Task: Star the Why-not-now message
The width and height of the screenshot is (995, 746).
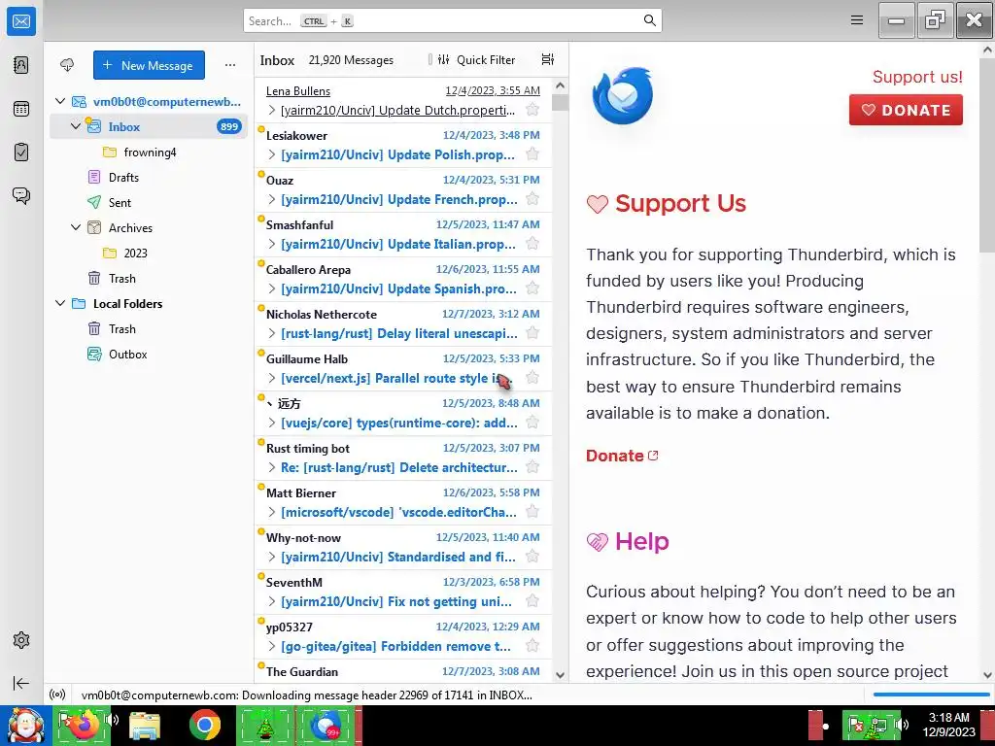Action: coord(532,557)
